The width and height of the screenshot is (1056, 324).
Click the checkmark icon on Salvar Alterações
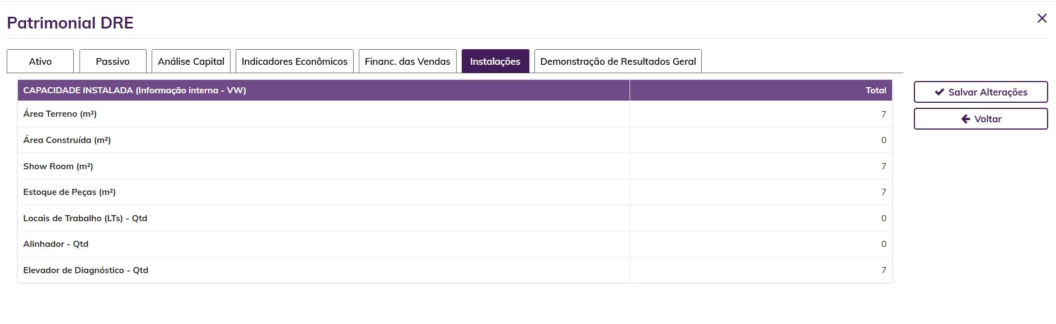coord(940,92)
